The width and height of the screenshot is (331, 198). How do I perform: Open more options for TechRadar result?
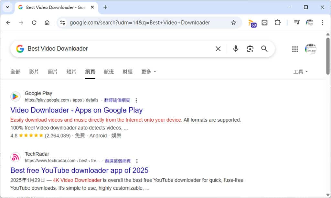tap(137, 161)
